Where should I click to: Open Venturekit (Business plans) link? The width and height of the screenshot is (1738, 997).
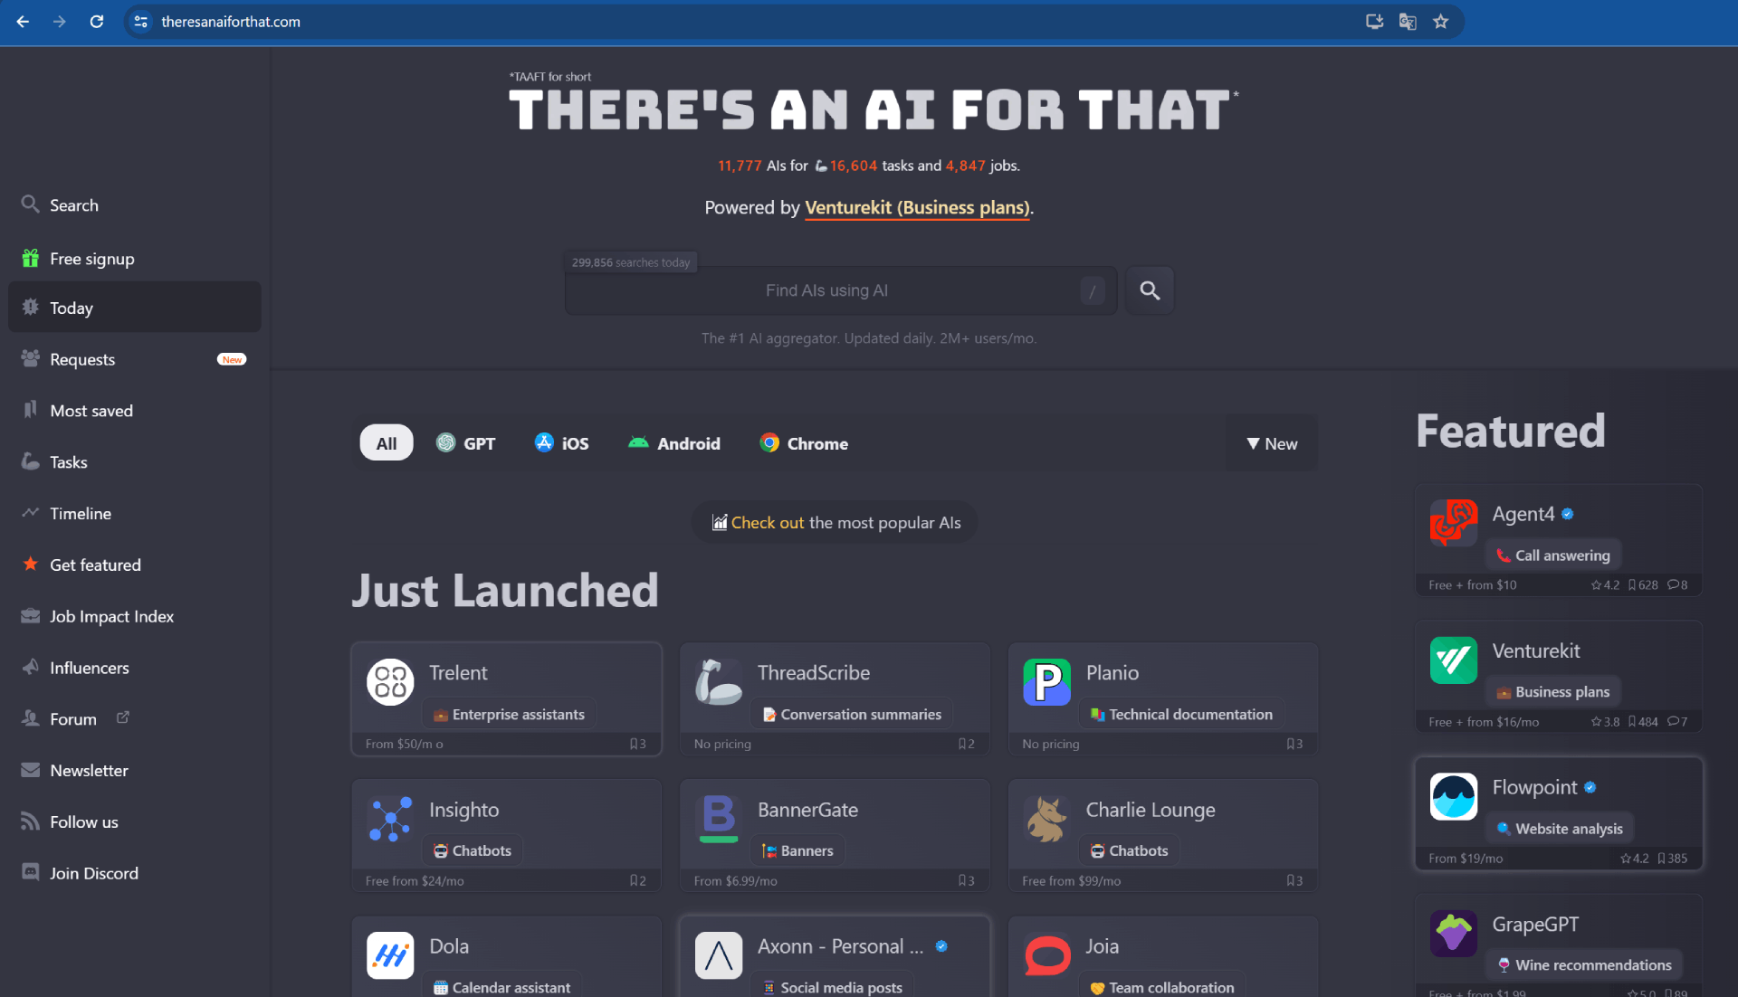click(x=917, y=208)
